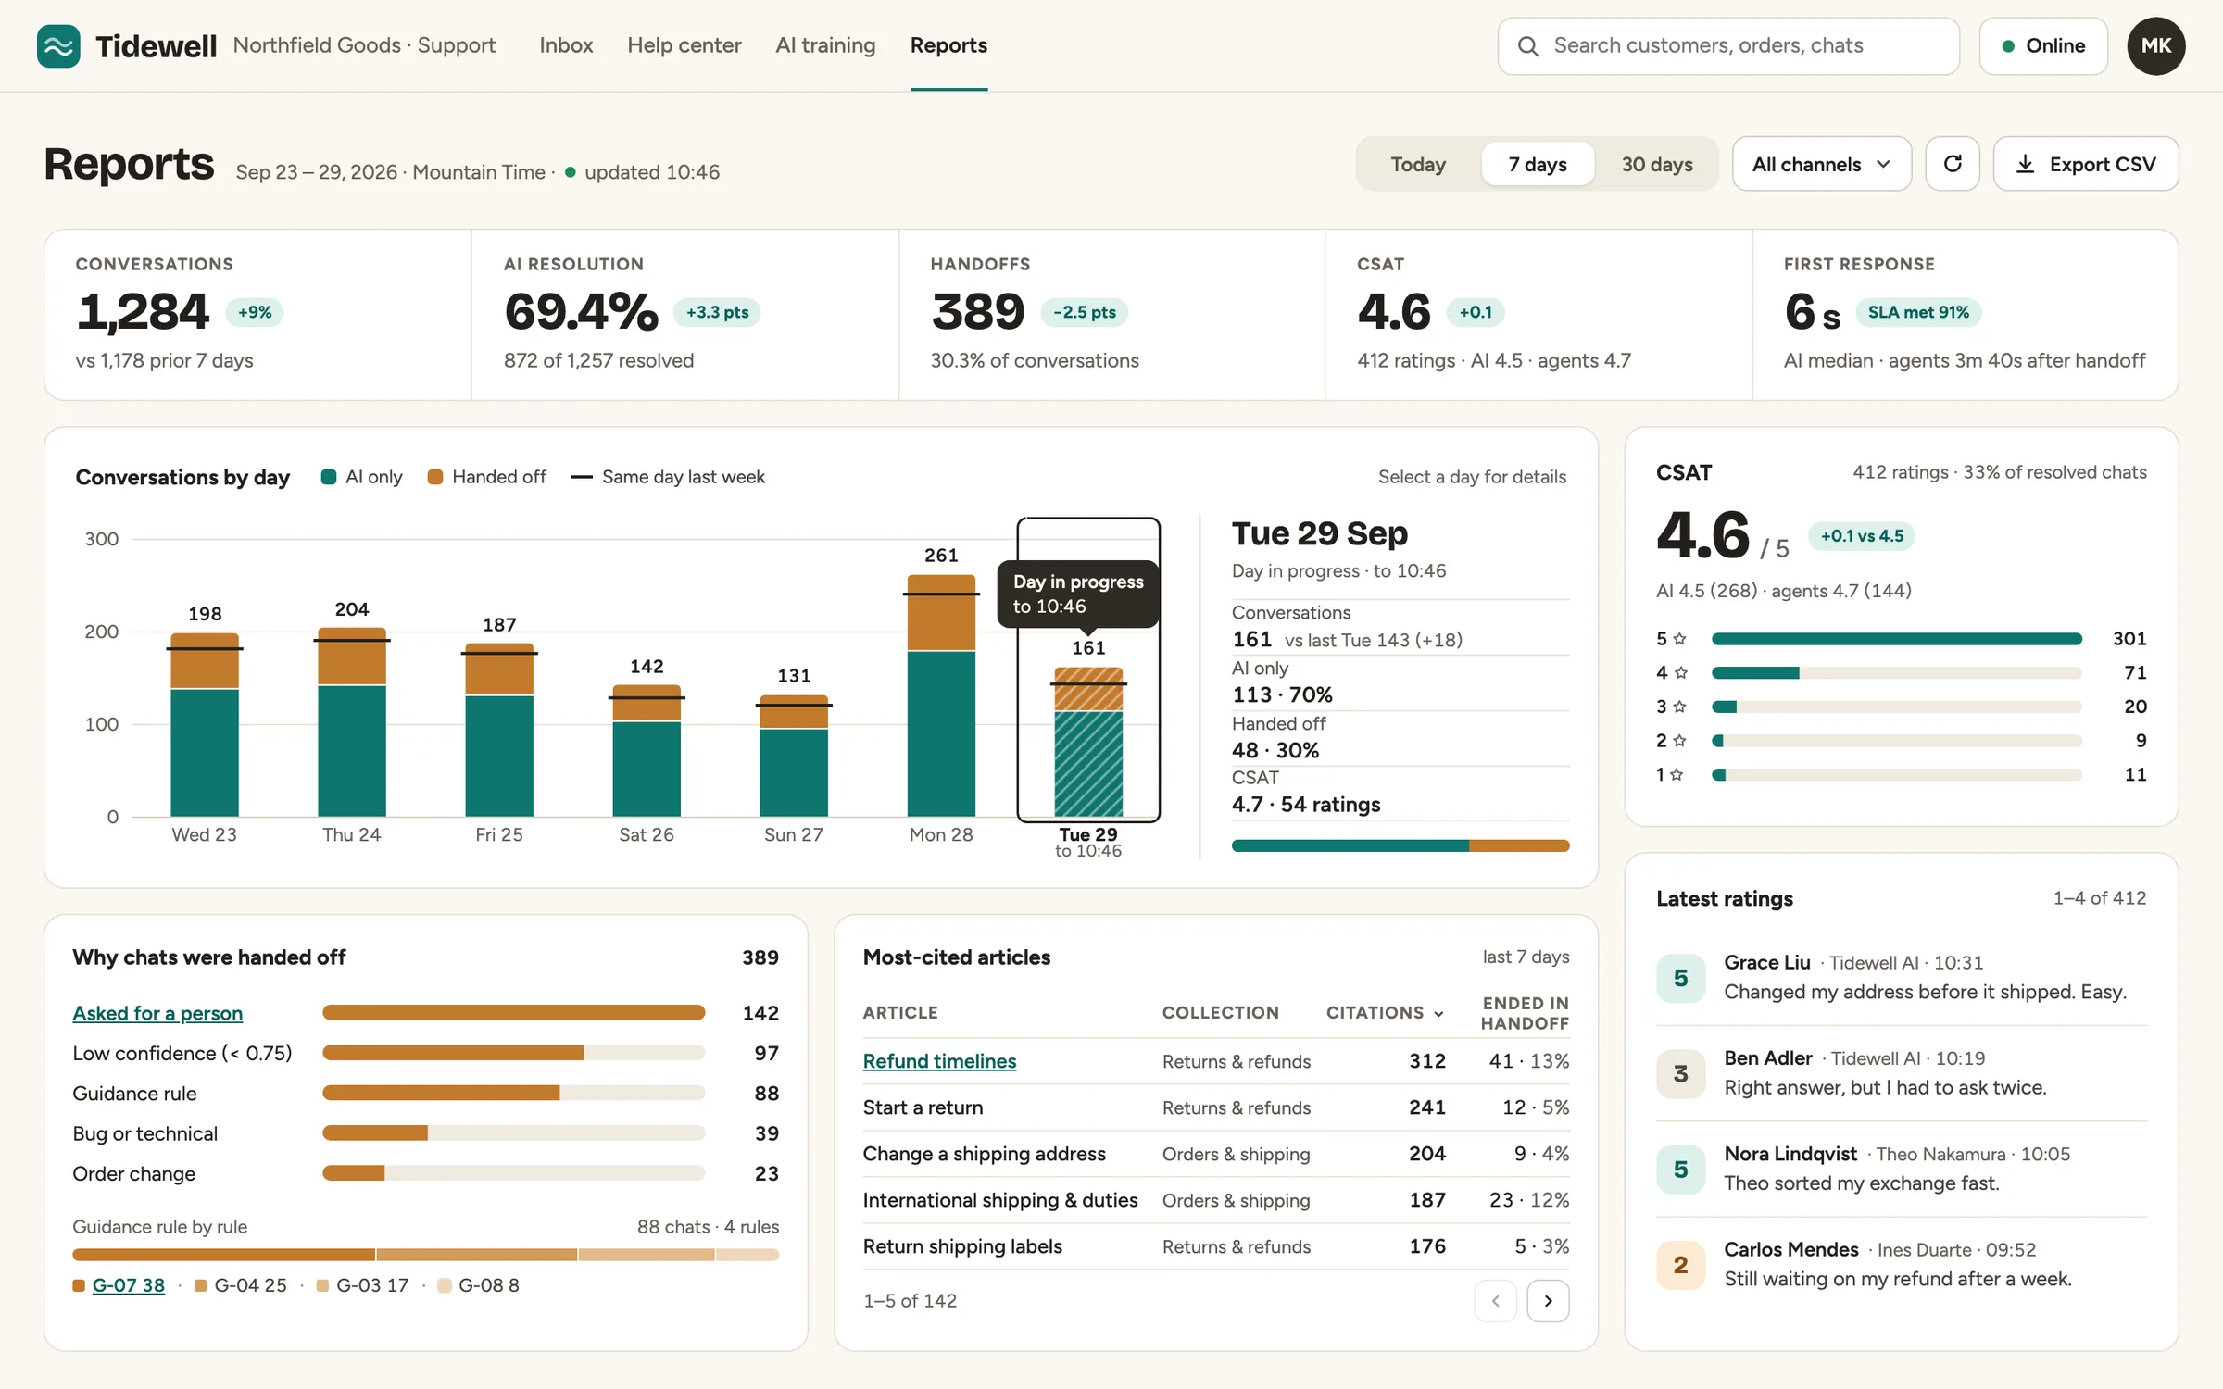The height and width of the screenshot is (1389, 2223).
Task: Toggle Same day last week legend
Action: 668,477
